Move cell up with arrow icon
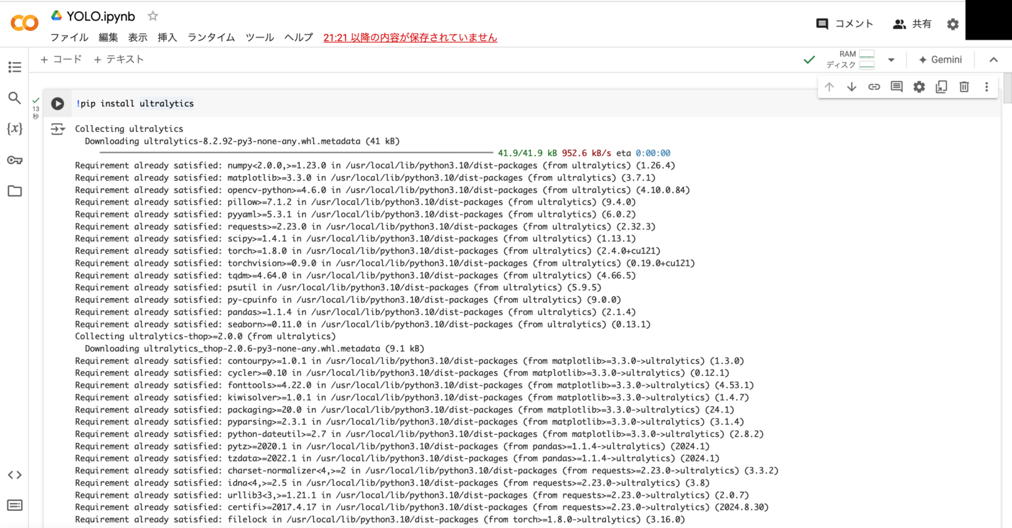 [x=829, y=87]
